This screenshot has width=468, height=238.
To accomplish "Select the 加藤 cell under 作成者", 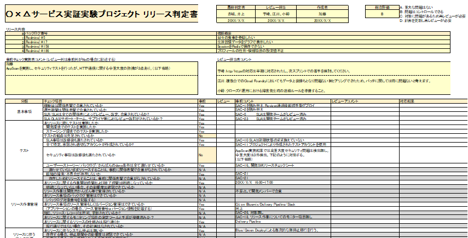I will click(x=322, y=14).
